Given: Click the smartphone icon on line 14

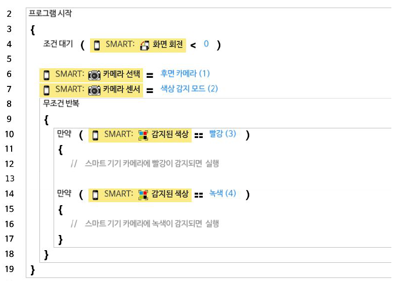Looking at the screenshot, I should click(96, 195).
